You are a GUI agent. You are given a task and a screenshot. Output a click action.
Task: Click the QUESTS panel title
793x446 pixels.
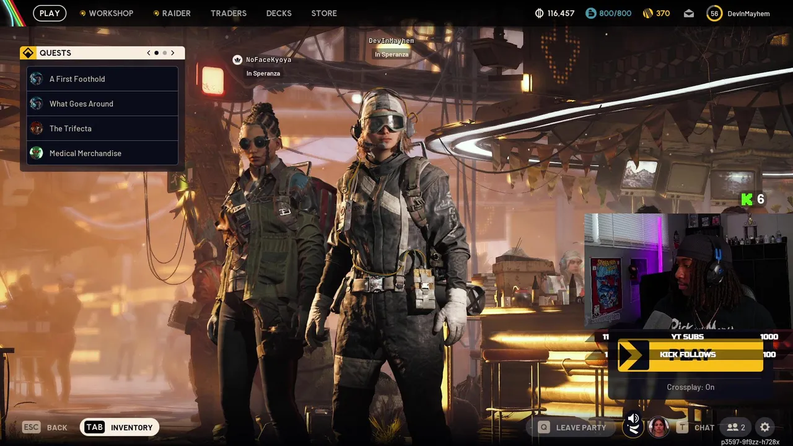pyautogui.click(x=55, y=53)
